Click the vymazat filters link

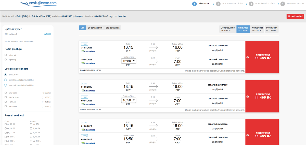48,34
